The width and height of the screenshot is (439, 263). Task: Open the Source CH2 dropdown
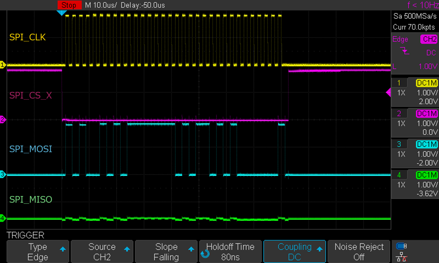pos(102,251)
